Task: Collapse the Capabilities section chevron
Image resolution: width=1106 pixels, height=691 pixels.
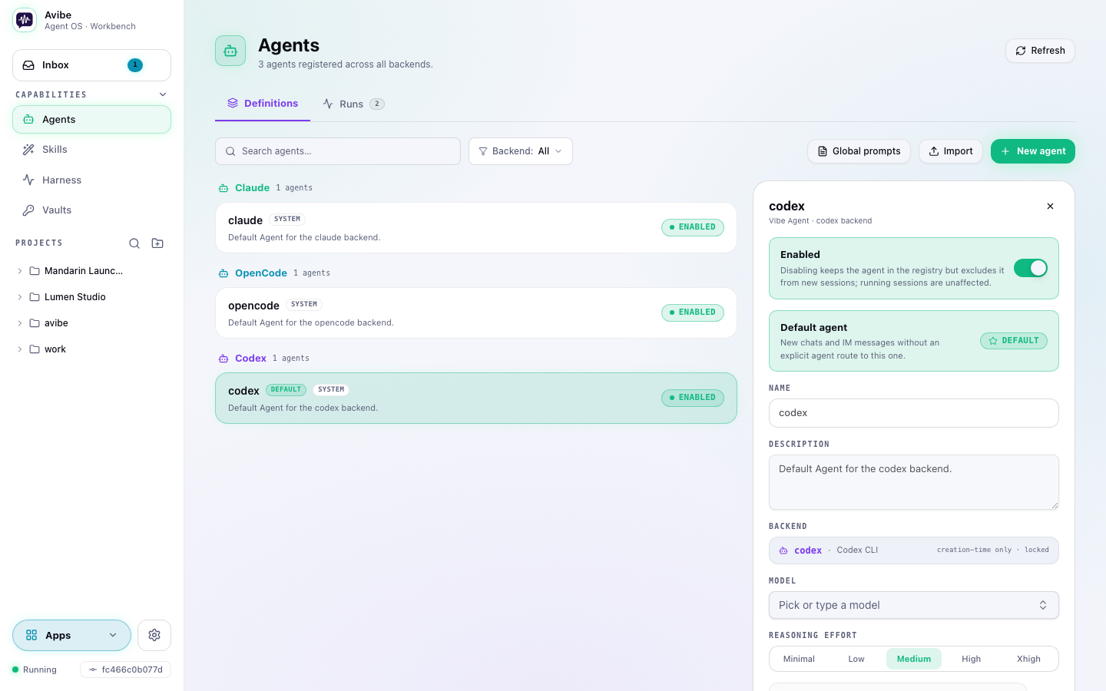Action: (x=163, y=94)
